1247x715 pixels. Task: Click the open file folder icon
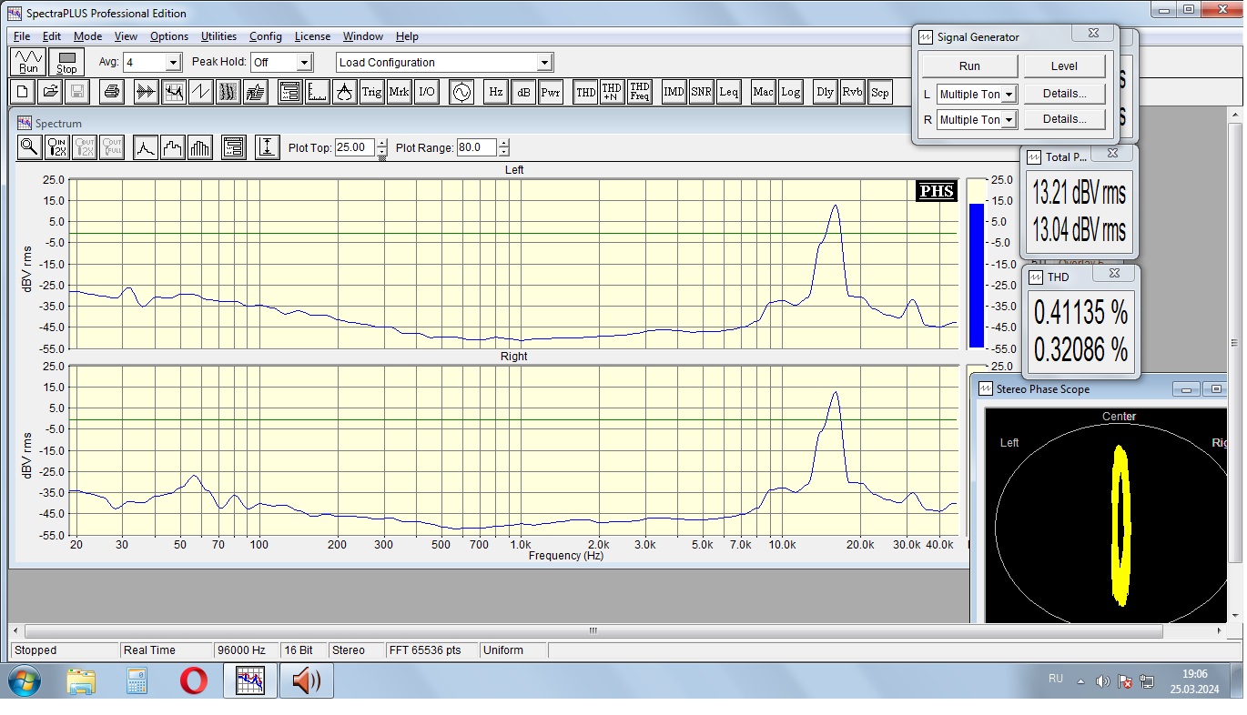(x=50, y=92)
